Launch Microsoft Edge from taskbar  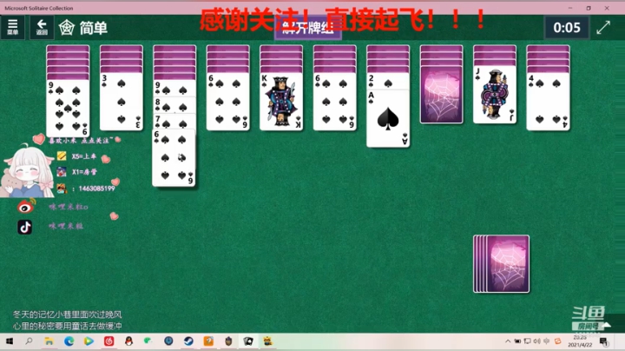click(x=69, y=341)
